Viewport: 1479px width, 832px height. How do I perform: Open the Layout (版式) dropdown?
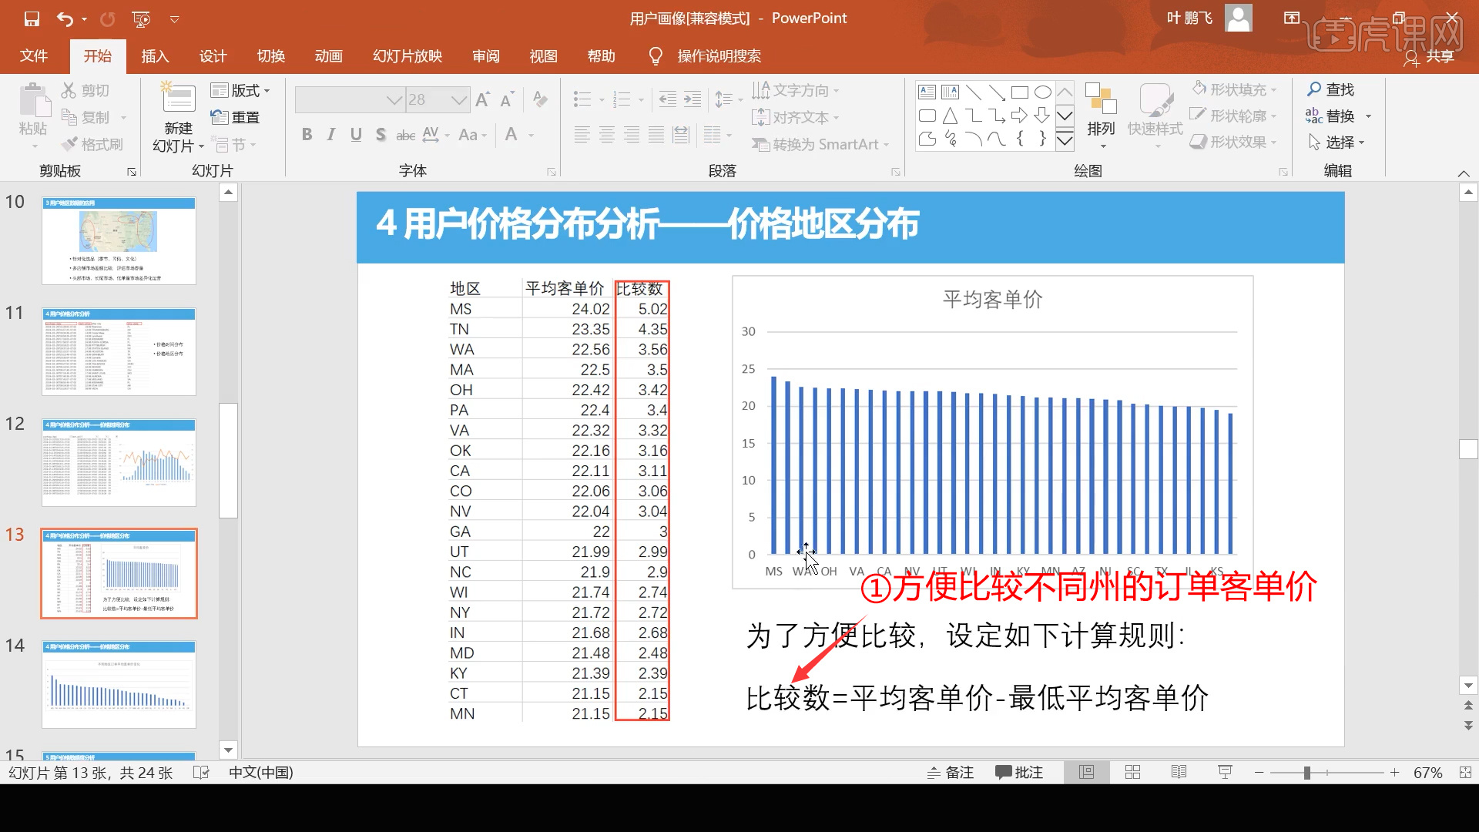click(x=241, y=90)
